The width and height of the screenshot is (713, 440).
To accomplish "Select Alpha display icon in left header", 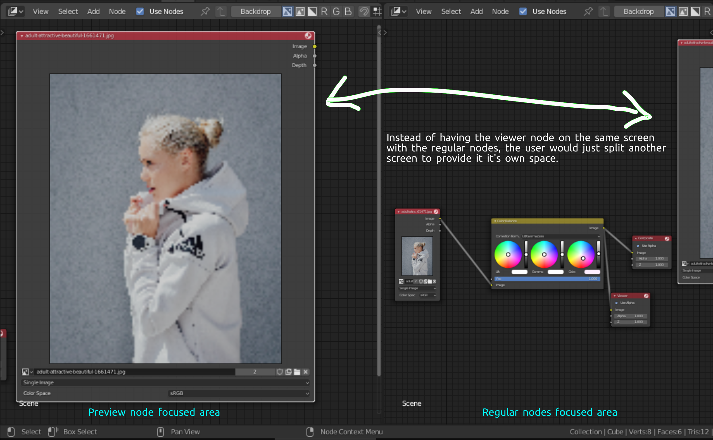I will click(312, 11).
